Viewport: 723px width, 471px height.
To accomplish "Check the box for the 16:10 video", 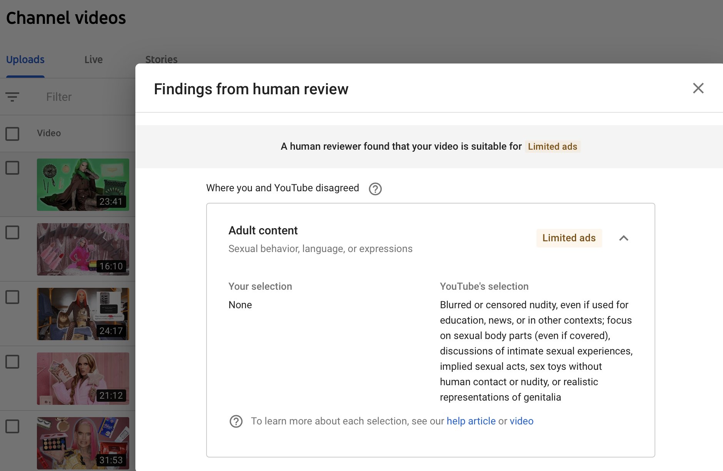I will point(12,232).
